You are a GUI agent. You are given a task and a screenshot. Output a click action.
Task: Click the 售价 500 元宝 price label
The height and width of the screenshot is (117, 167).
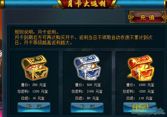pyautogui.click(x=88, y=85)
